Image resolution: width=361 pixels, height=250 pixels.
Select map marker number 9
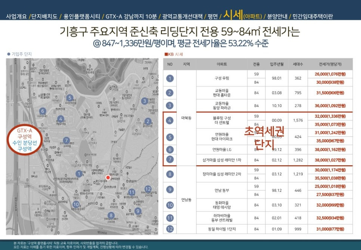click(x=138, y=211)
